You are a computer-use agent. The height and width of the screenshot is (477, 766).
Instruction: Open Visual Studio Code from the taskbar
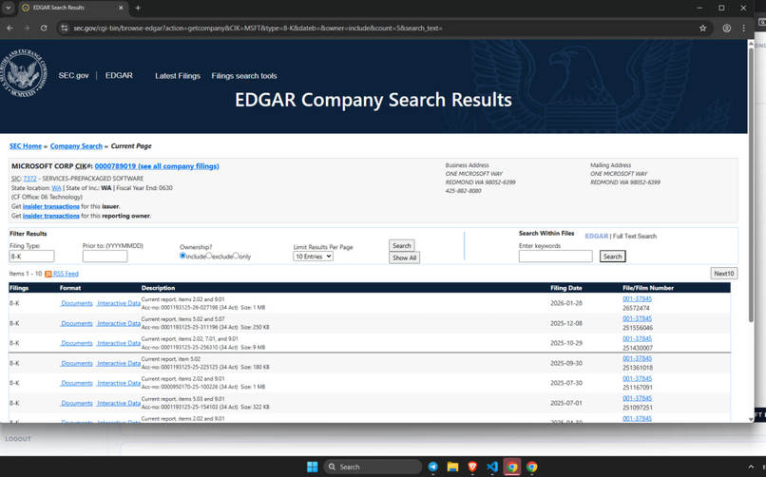[x=492, y=467]
